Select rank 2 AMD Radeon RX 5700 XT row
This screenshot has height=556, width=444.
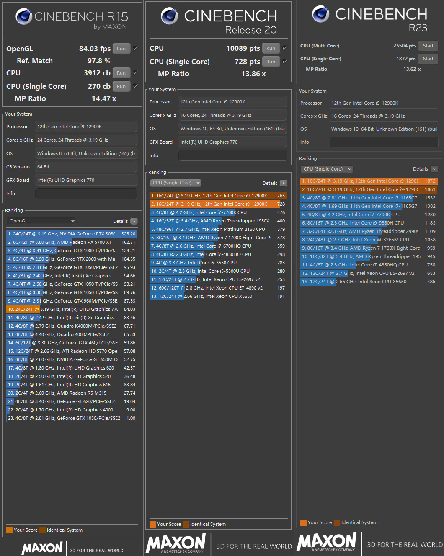click(72, 242)
